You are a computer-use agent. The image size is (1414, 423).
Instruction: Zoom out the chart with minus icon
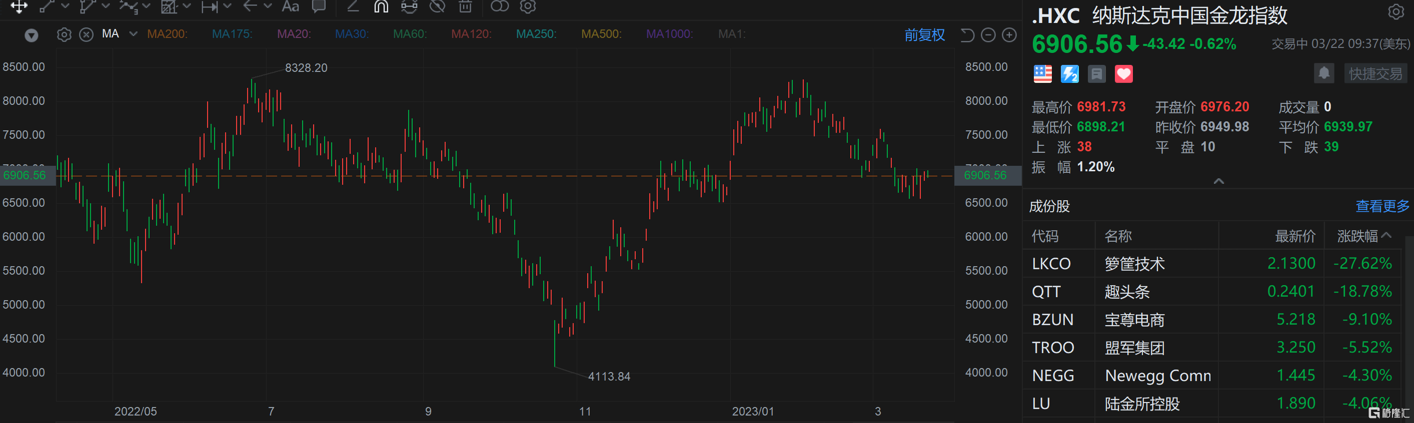988,35
